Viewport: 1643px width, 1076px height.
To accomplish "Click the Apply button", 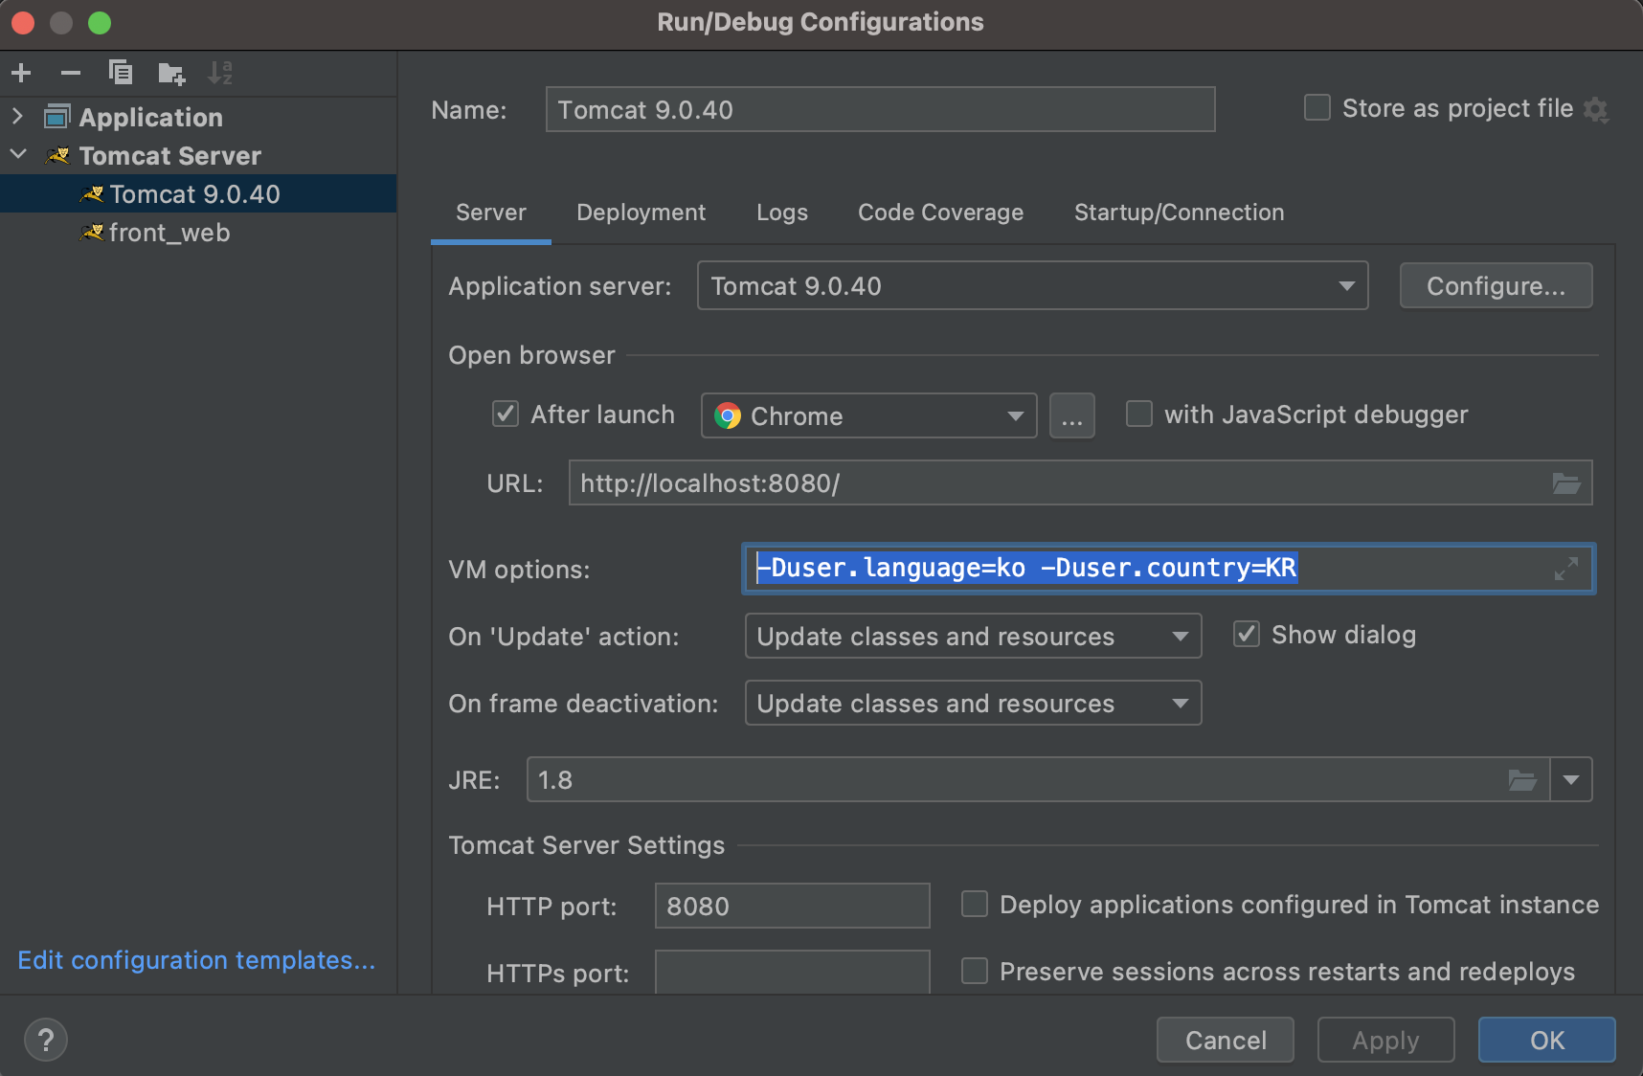I will 1386,1040.
